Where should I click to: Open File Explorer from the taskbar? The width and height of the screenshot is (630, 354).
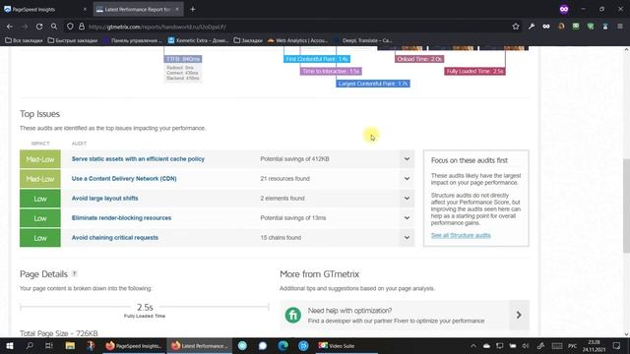(70, 345)
